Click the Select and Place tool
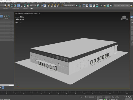This screenshot has height=100, width=133. tap(28, 6)
